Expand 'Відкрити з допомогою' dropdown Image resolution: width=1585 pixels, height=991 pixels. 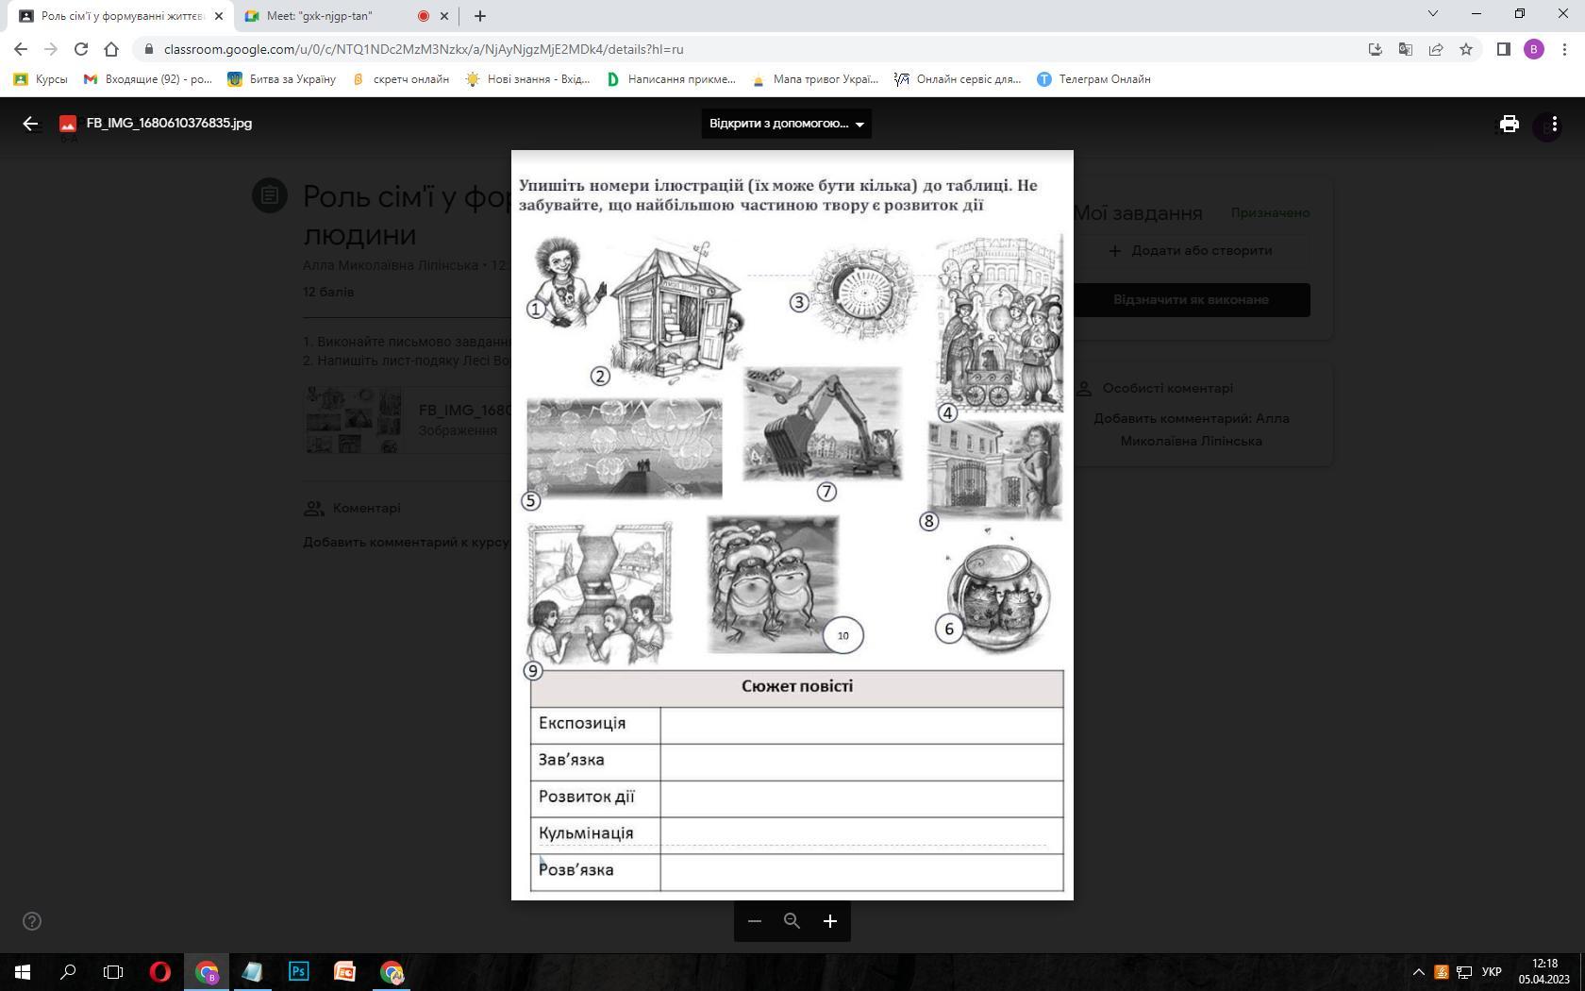[x=786, y=124]
